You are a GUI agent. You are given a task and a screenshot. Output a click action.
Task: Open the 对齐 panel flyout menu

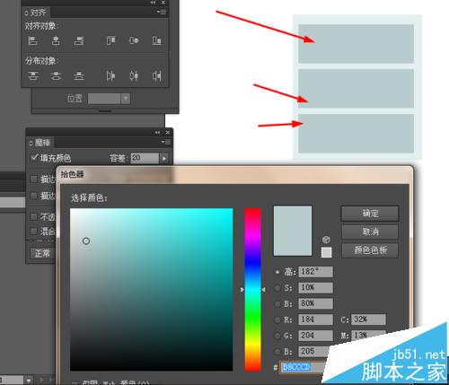[162, 12]
